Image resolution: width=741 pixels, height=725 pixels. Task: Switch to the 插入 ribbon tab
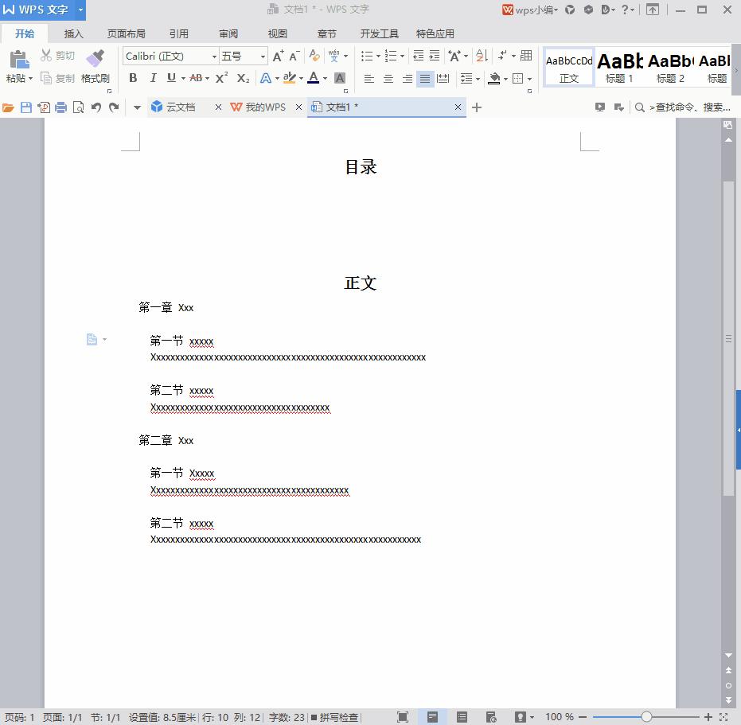73,33
